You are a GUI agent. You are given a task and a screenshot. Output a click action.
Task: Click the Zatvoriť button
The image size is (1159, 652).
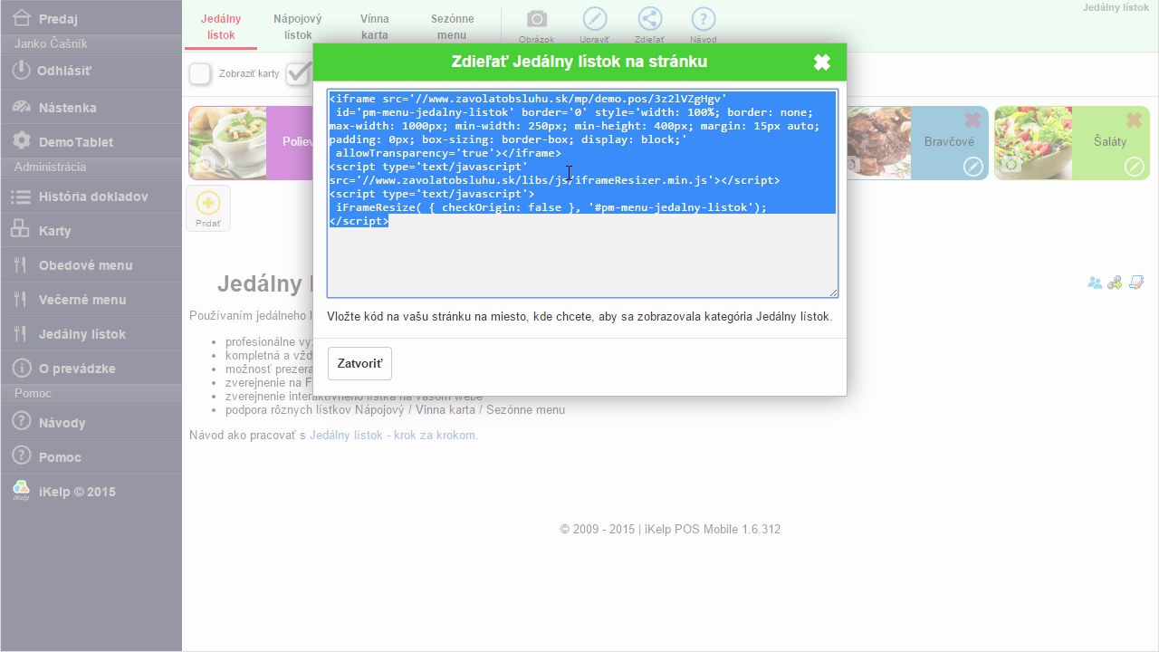click(359, 363)
